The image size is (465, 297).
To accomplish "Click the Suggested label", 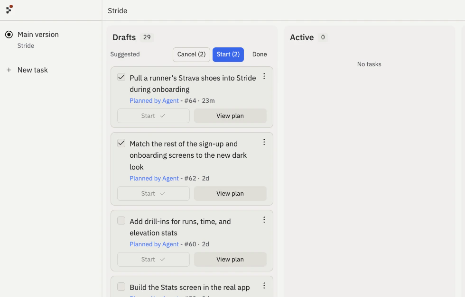I will tap(125, 54).
